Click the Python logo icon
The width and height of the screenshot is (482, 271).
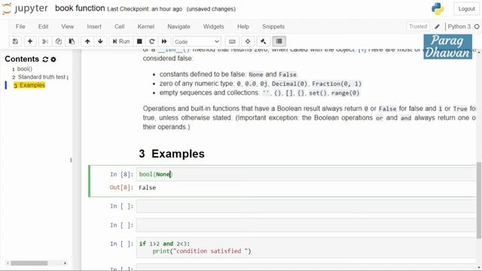pos(438,8)
